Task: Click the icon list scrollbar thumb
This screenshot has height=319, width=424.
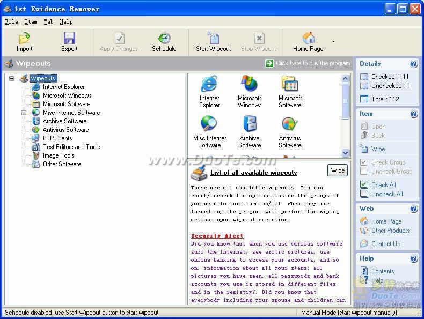Action: [x=345, y=101]
